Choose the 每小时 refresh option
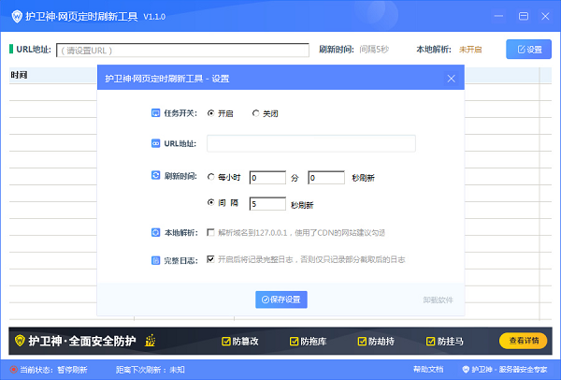Image resolution: width=561 pixels, height=380 pixels. (211, 177)
